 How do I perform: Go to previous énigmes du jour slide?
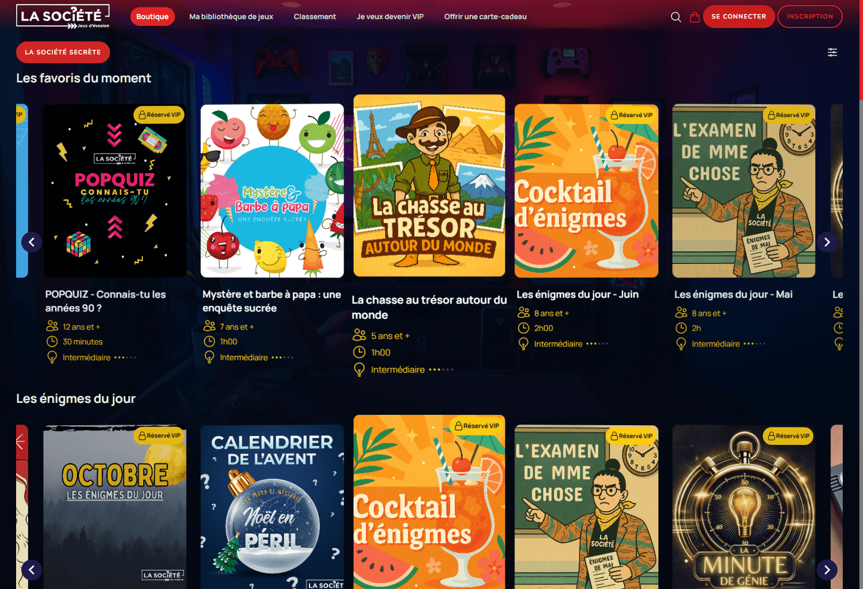(32, 570)
